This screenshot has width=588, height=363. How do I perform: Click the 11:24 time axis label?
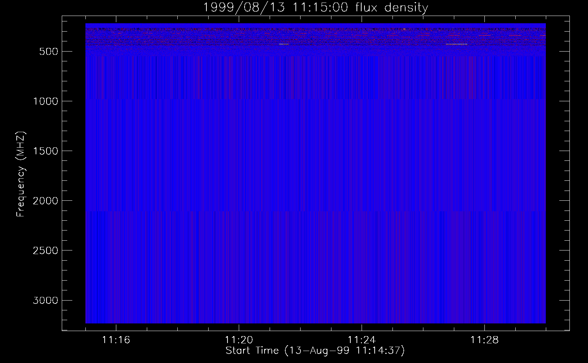point(362,340)
